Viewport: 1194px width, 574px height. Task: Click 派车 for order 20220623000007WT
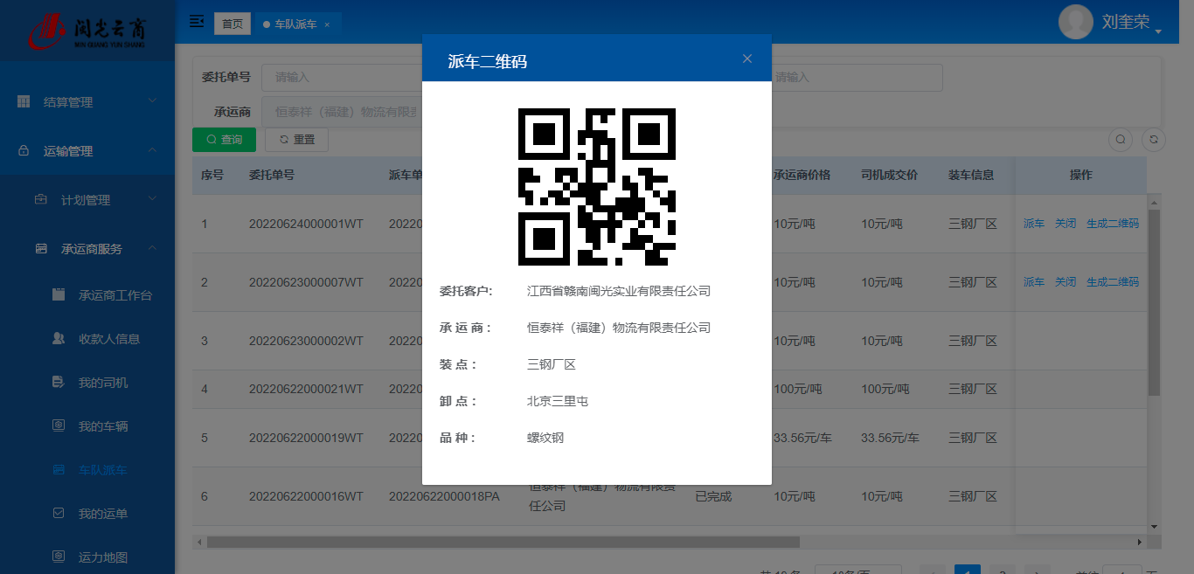click(1034, 282)
